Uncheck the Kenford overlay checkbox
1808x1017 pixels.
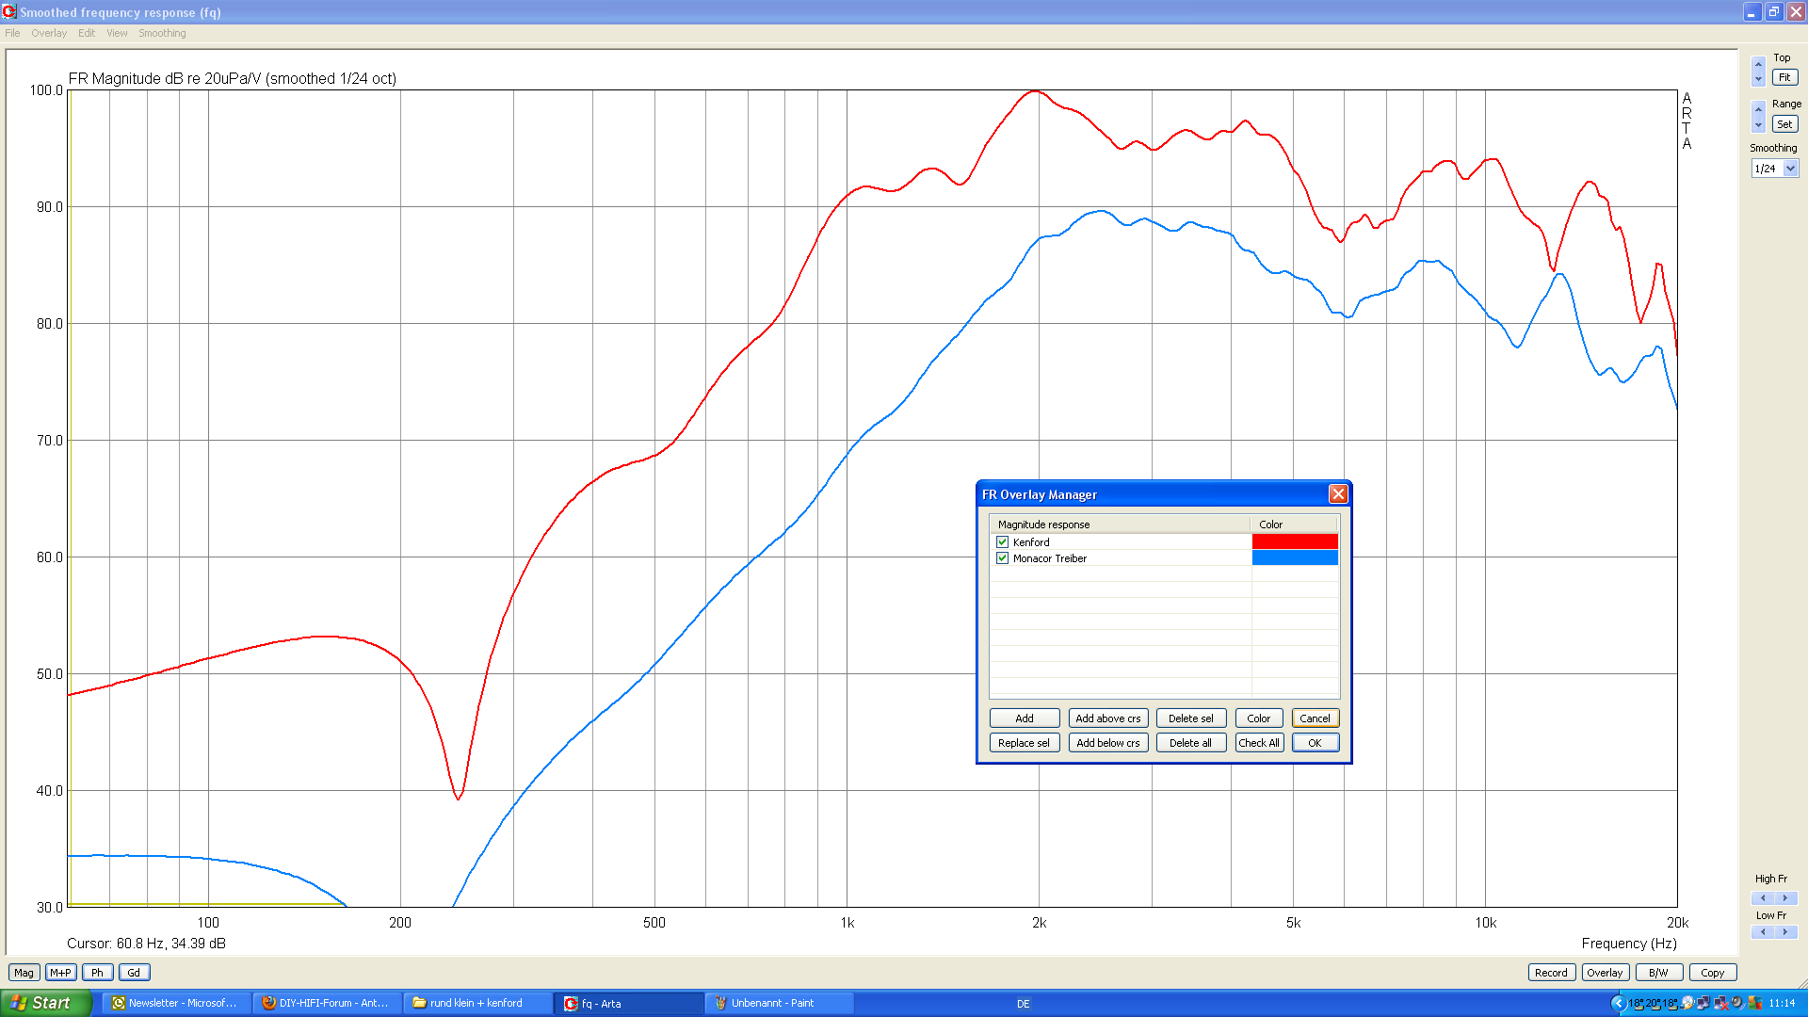point(1002,542)
